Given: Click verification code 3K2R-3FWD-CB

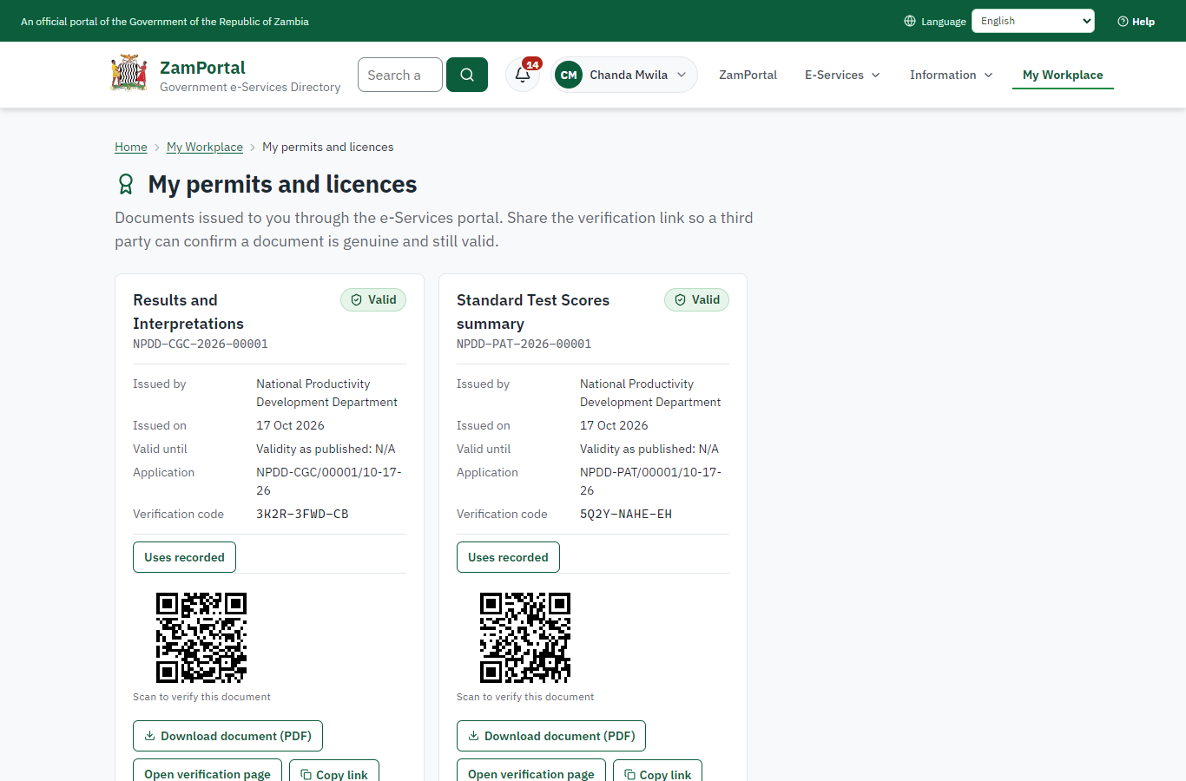Looking at the screenshot, I should tap(302, 514).
